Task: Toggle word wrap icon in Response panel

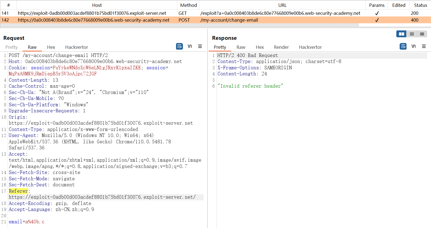Action: 403,46
